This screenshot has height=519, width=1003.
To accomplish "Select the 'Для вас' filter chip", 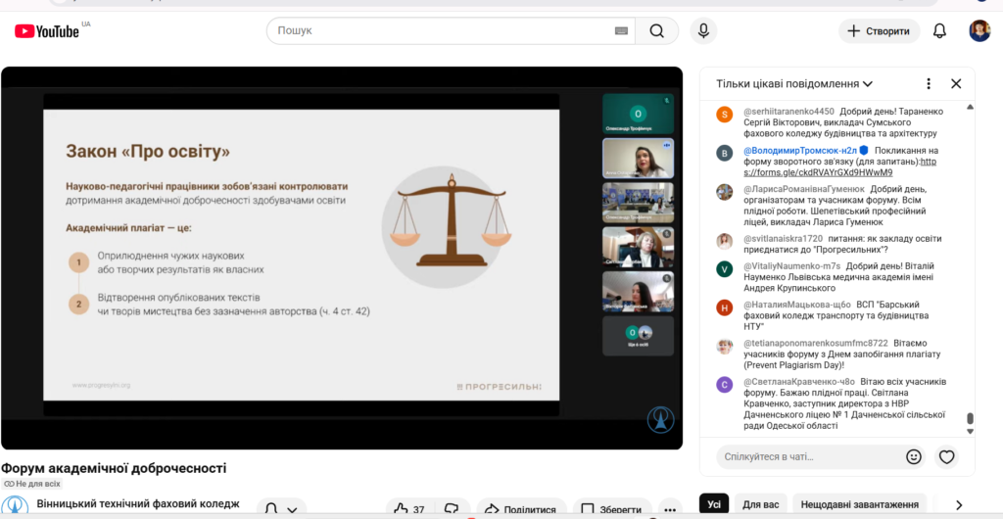I will 761,504.
